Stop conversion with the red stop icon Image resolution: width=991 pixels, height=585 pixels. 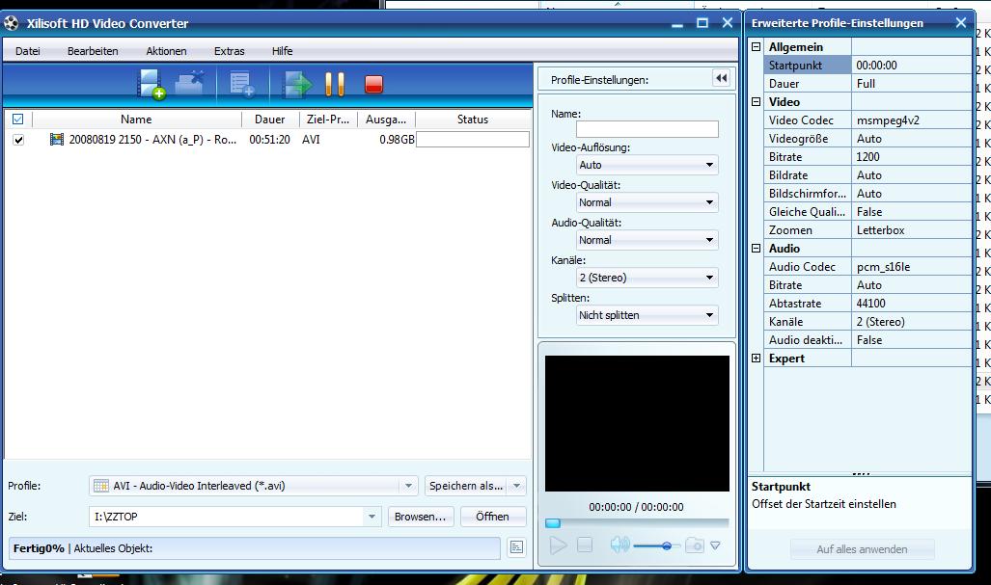click(374, 85)
